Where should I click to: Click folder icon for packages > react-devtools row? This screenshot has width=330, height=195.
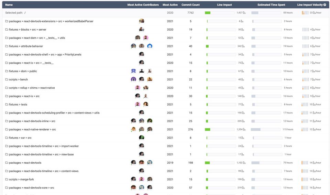7,163
